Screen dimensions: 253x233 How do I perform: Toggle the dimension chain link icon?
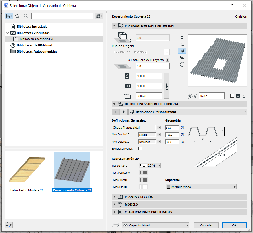click(167, 85)
